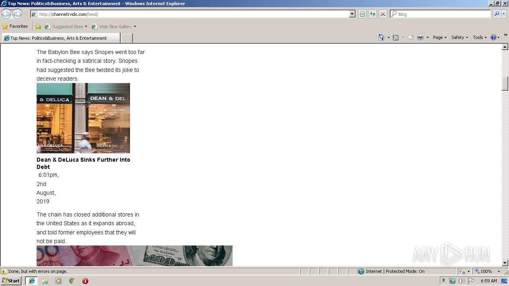Screen dimensions: 509x286
Task: Open Windows Media Player taskbar icon
Action: coord(58,281)
